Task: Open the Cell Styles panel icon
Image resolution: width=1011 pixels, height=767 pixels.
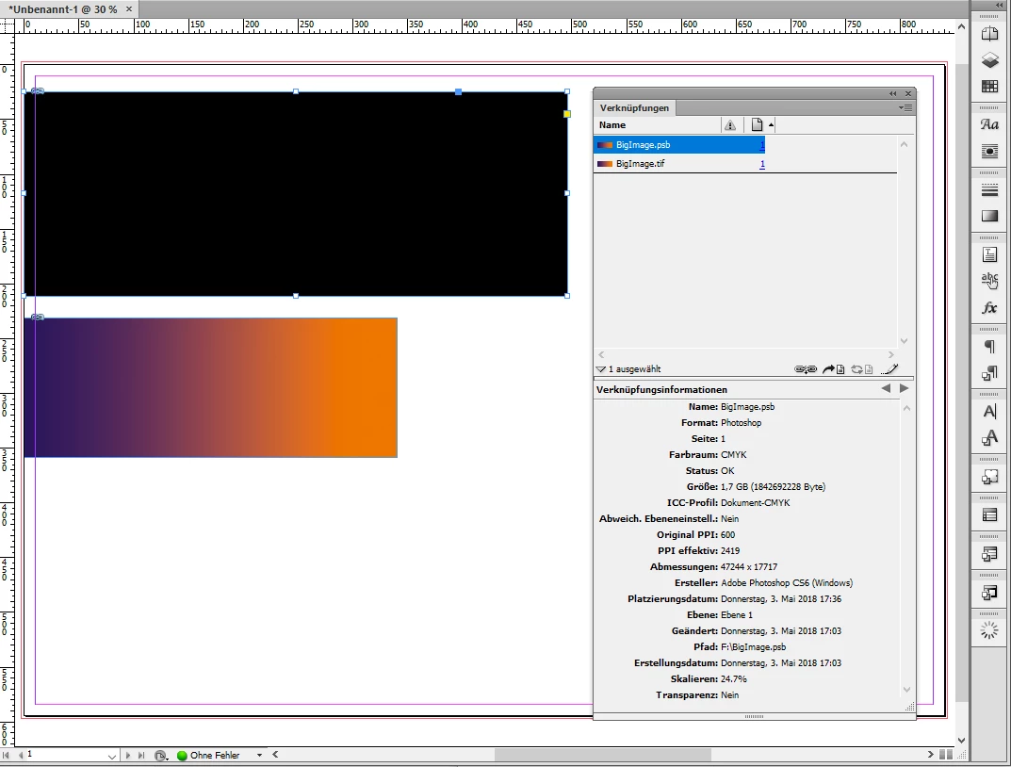Action: coord(989,593)
